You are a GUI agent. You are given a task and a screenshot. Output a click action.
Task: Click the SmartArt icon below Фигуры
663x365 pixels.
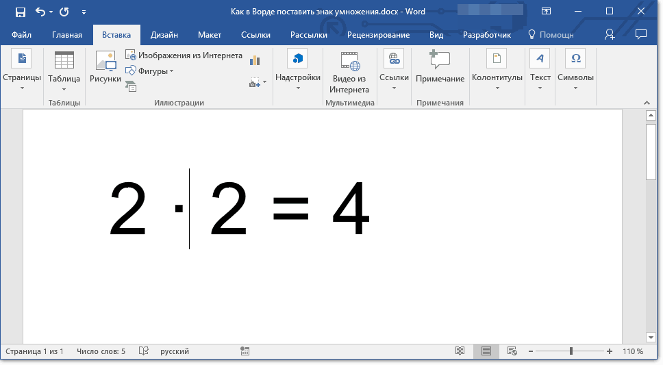coord(131,86)
